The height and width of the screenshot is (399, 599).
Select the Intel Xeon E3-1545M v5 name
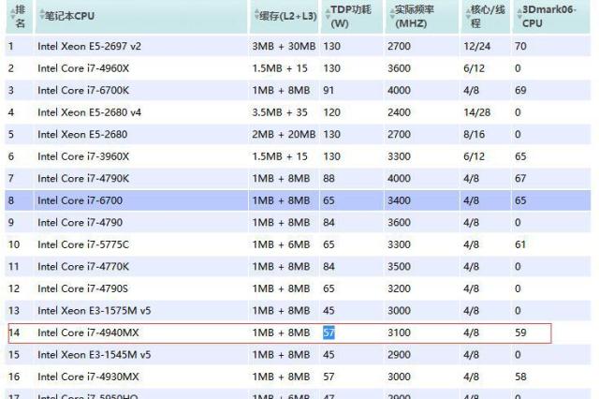point(95,355)
